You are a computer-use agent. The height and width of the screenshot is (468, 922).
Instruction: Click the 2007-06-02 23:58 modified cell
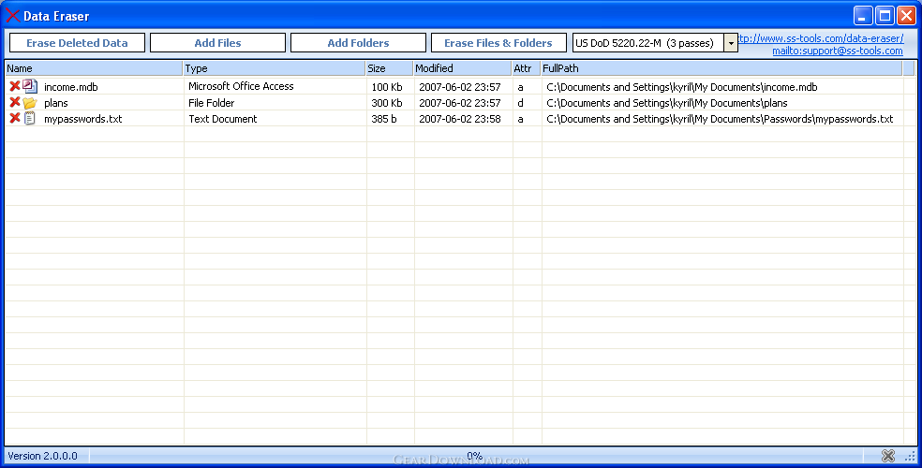click(x=460, y=119)
